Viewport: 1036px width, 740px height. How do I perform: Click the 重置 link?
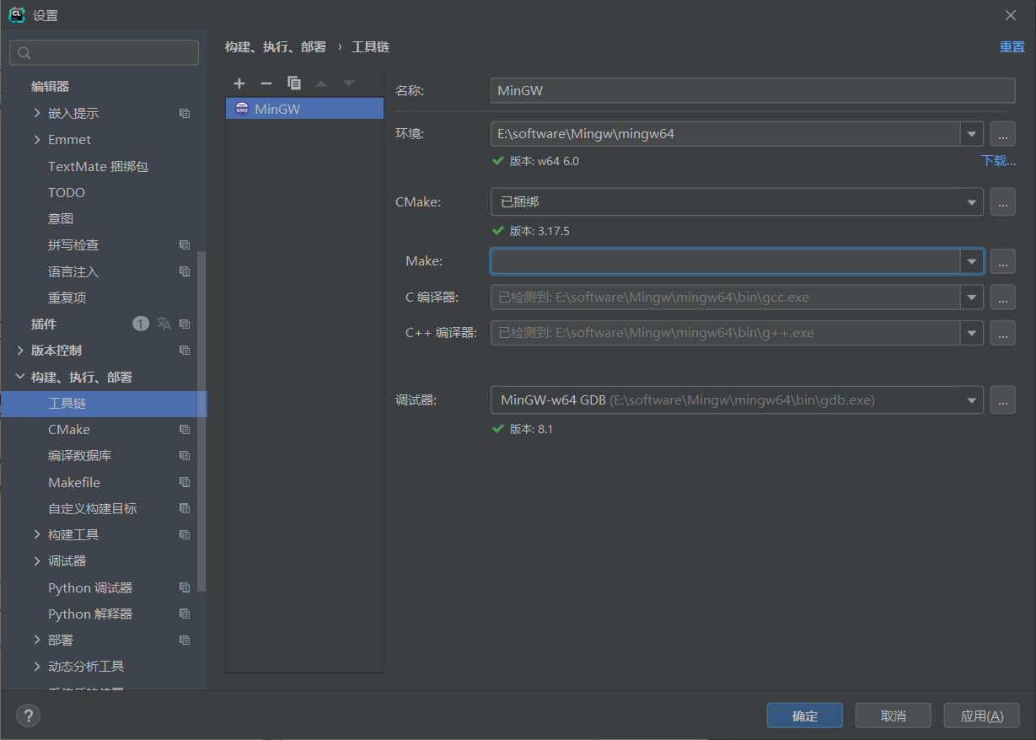pyautogui.click(x=1012, y=46)
